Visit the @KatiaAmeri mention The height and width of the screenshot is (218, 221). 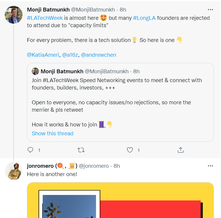(43, 55)
